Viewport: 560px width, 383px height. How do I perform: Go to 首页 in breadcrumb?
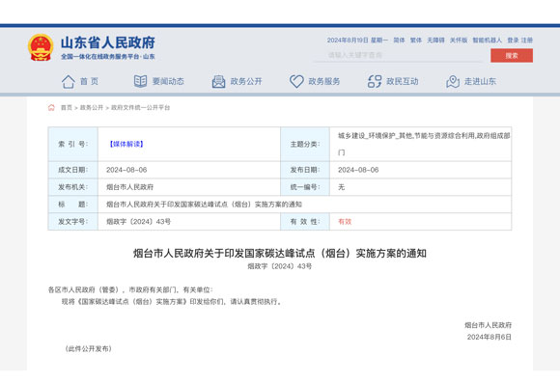(67, 107)
